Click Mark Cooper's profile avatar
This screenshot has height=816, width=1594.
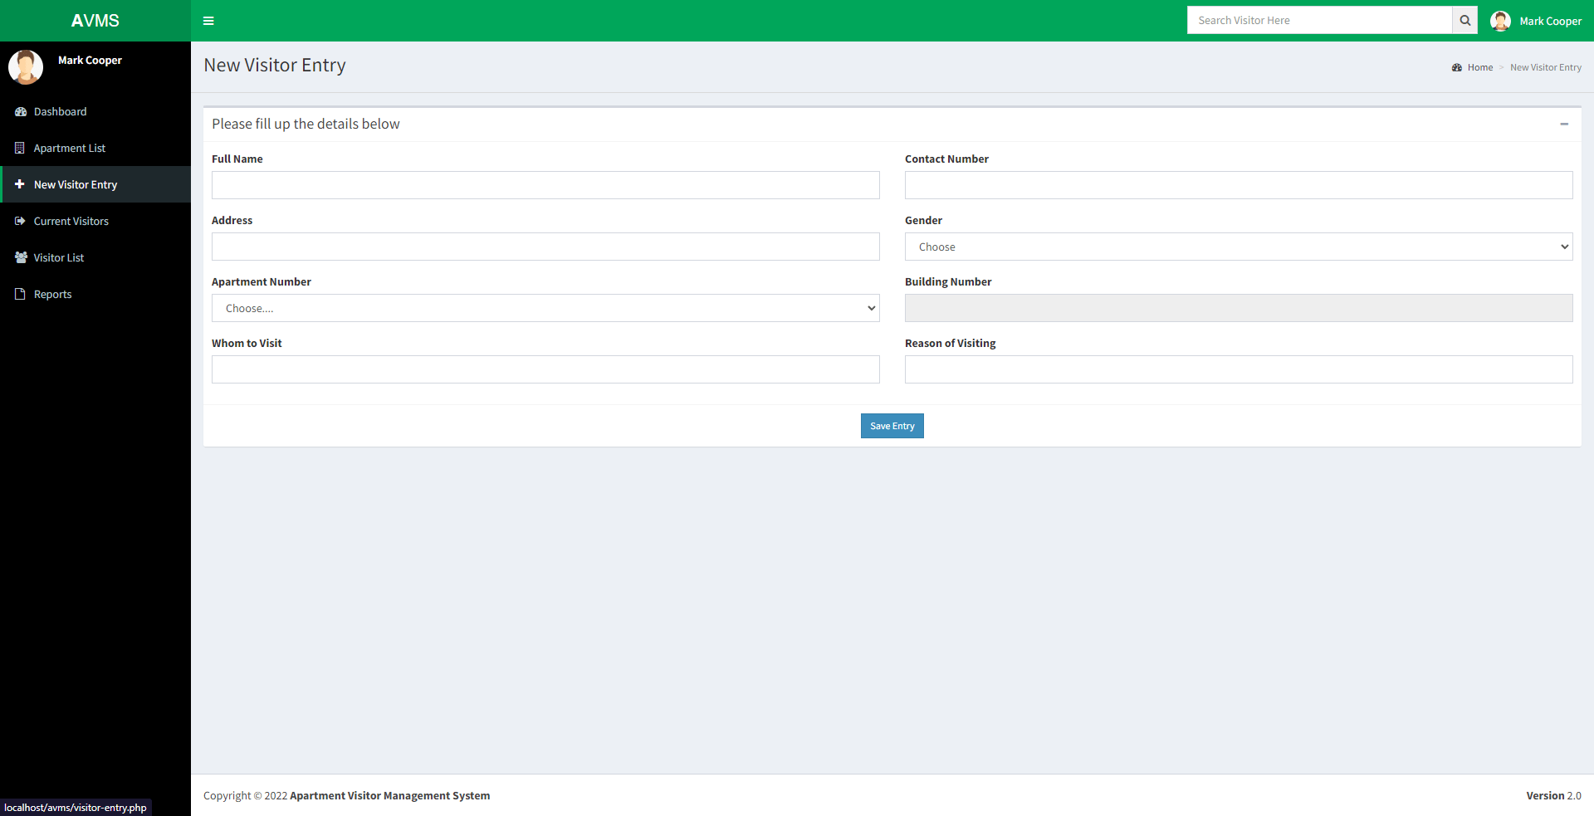tap(1501, 21)
